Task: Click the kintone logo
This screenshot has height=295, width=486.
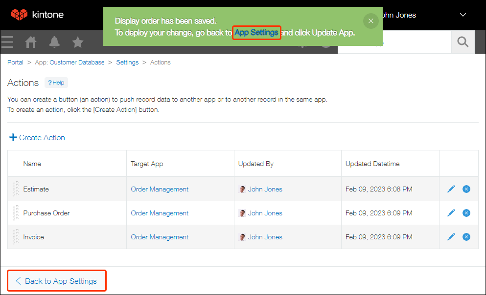Action: [37, 15]
